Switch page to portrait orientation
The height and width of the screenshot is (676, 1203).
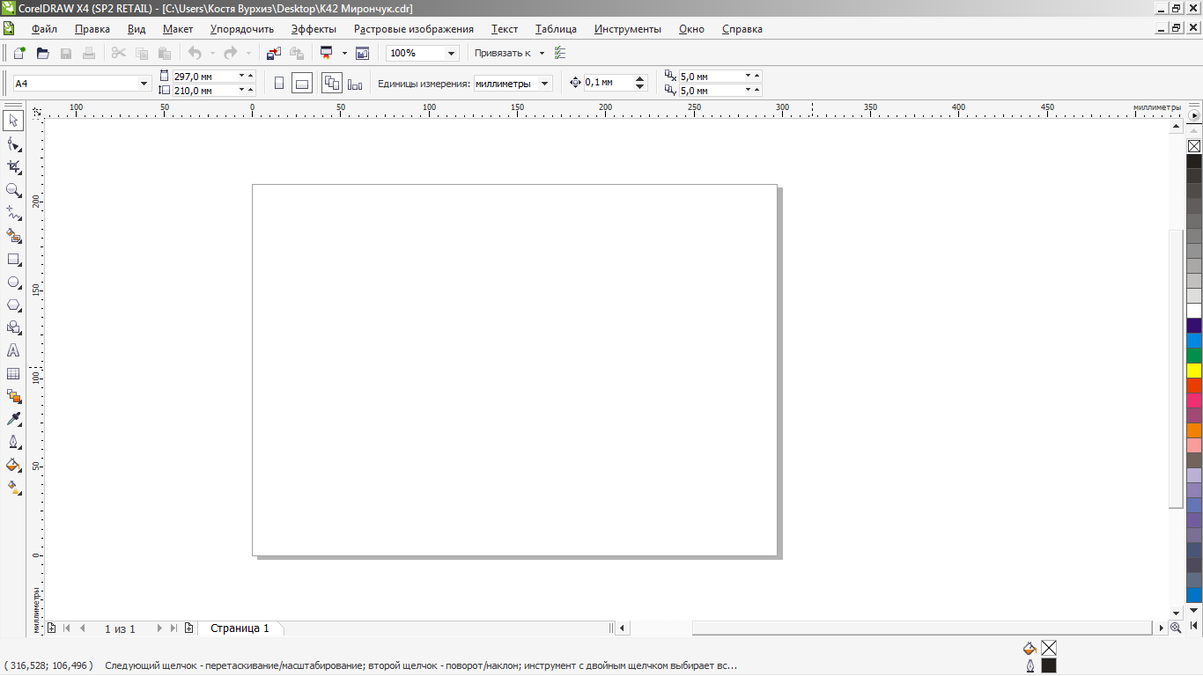pyautogui.click(x=279, y=83)
